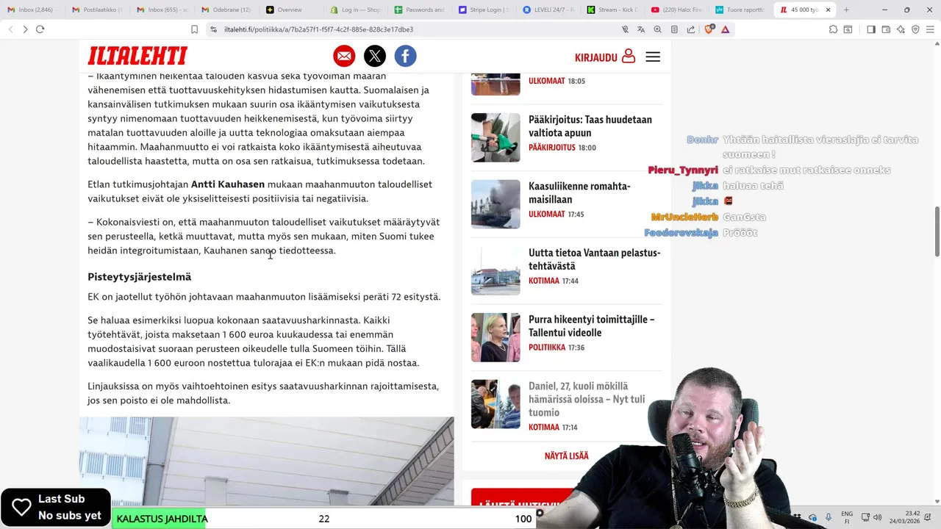
Task: Switch to the Inbox (655) tab
Action: 162,10
